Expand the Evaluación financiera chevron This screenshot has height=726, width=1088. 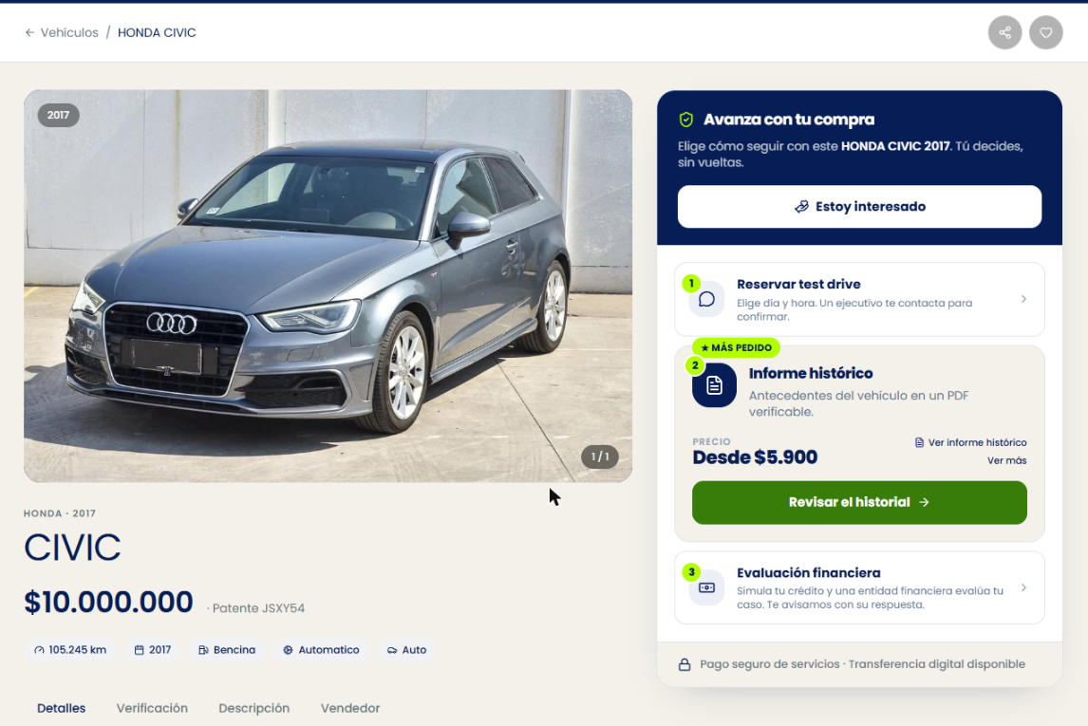click(x=1023, y=588)
